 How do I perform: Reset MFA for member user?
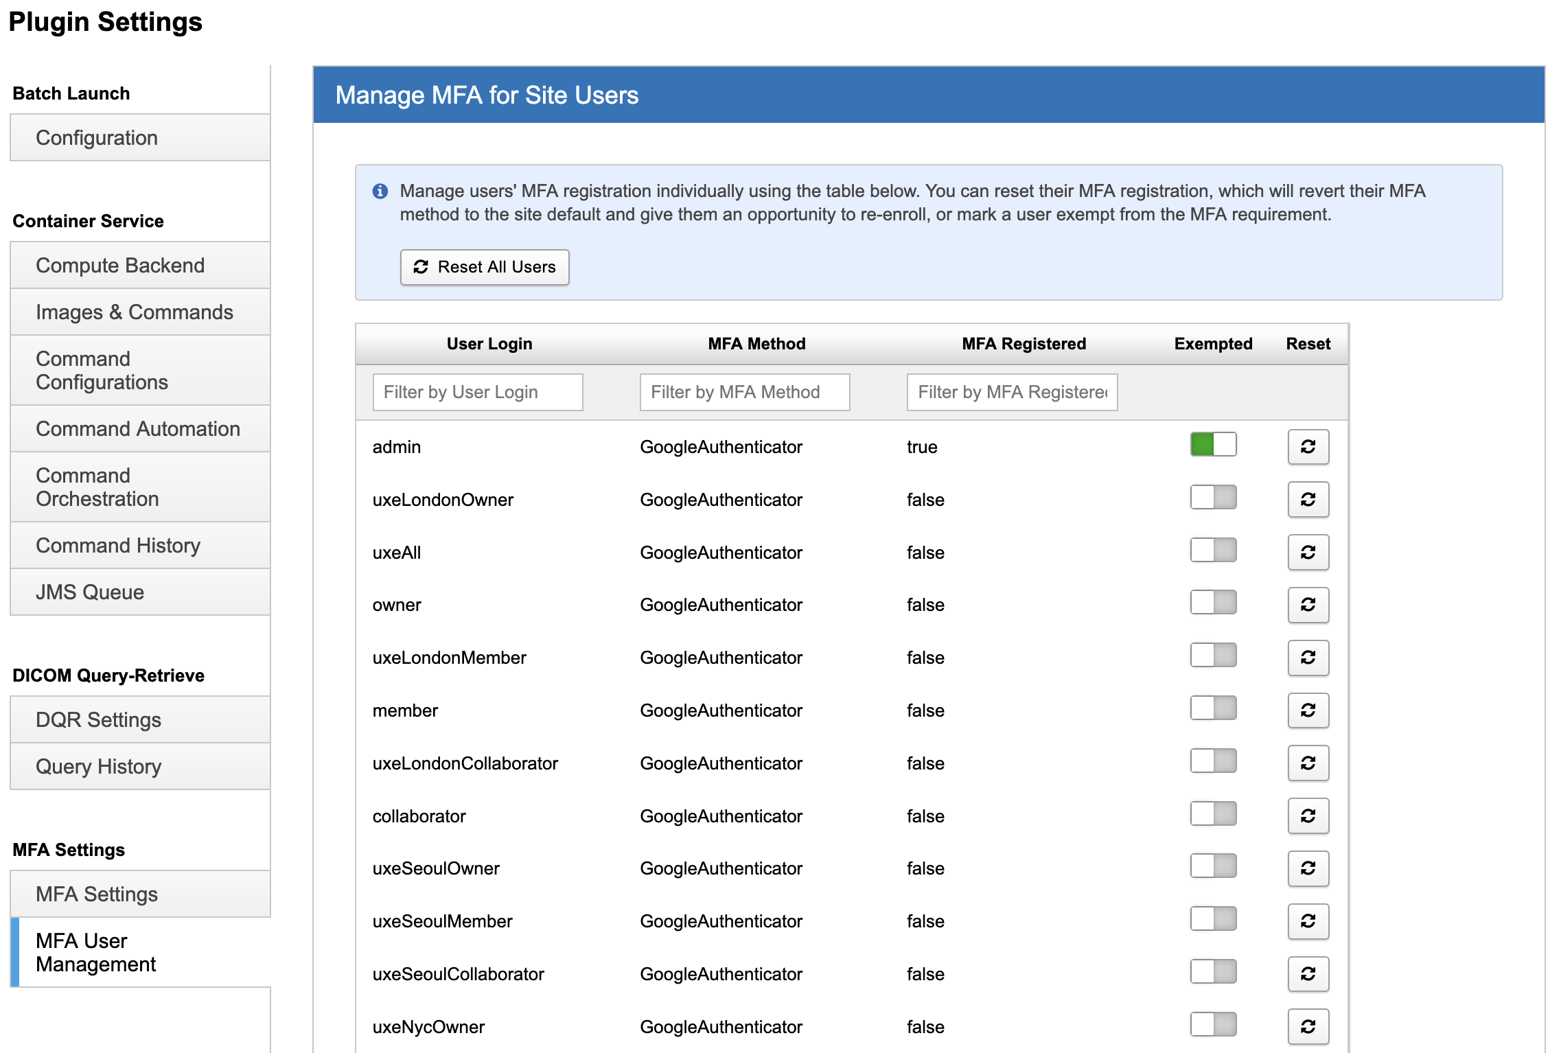(1308, 710)
